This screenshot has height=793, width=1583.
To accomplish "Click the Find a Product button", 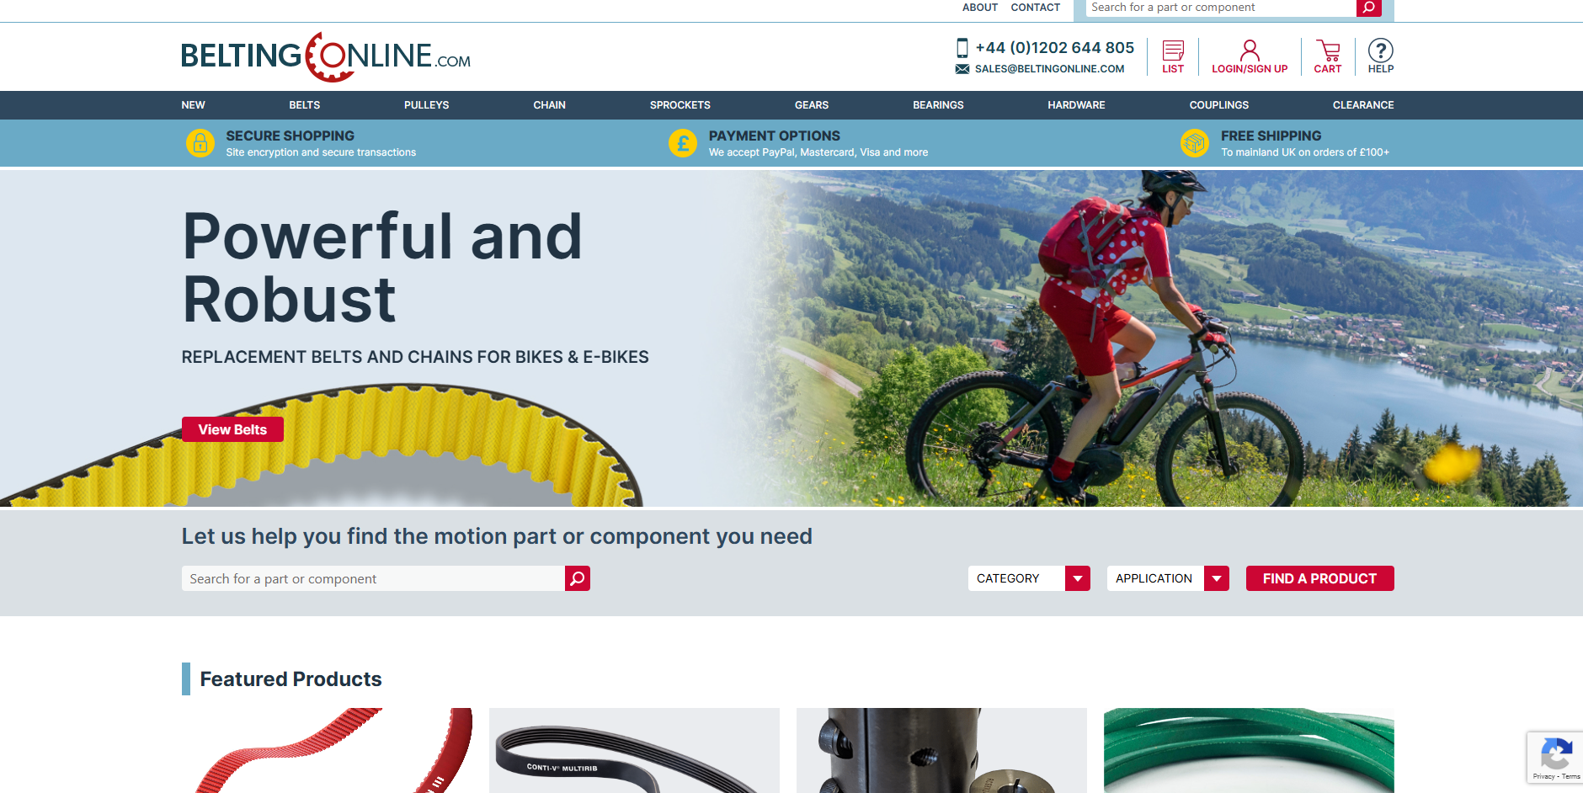I will [x=1319, y=578].
